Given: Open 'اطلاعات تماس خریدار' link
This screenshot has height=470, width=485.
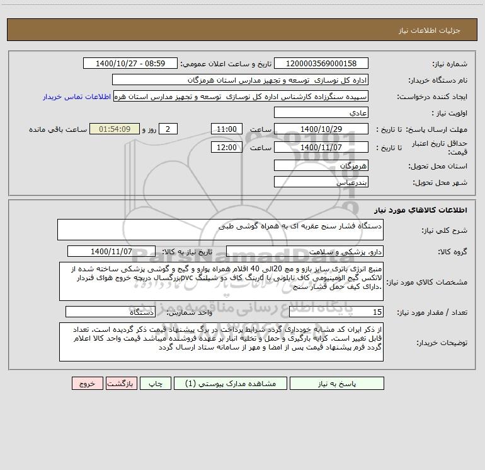Looking at the screenshot, I should [x=77, y=97].
